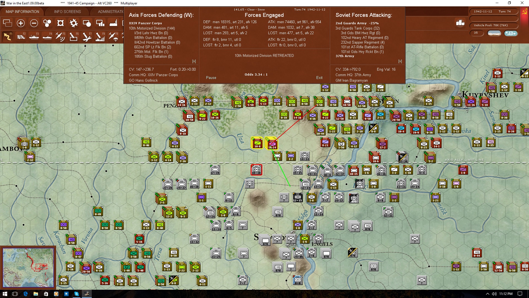Select F2 rail move mode
The height and width of the screenshot is (298, 529).
click(21, 36)
